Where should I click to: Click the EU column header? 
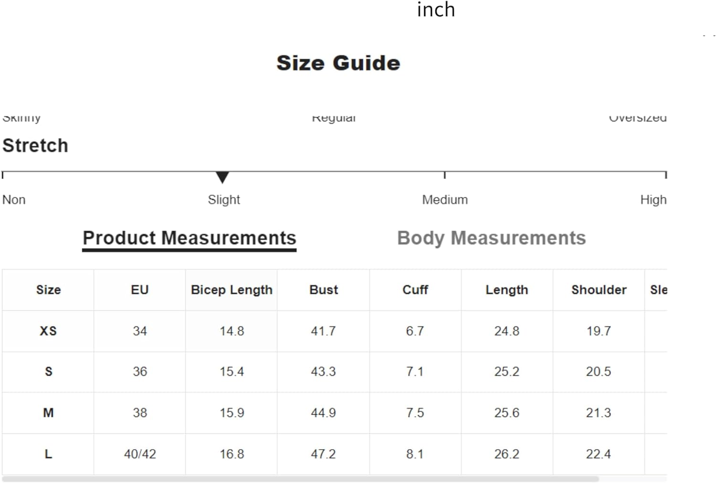pos(140,290)
